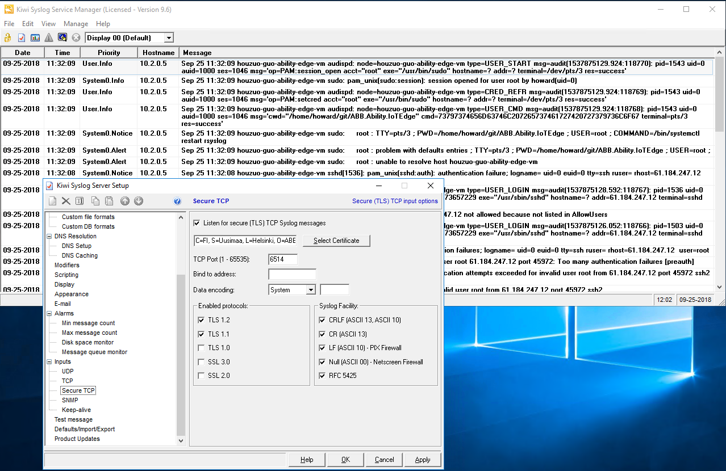Enable the SSL 2.0 protocol checkbox
The width and height of the screenshot is (726, 471).
(x=201, y=376)
